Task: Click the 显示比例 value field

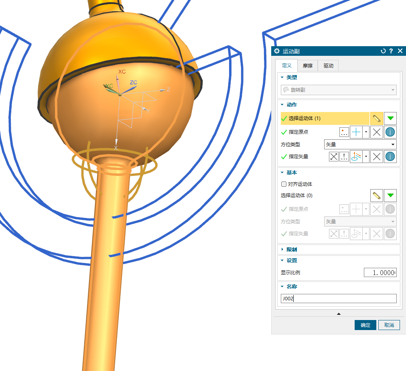Action: tap(380, 273)
